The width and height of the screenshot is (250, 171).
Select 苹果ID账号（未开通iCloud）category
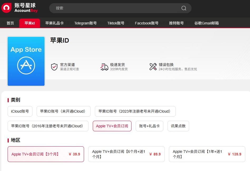(x=63, y=111)
